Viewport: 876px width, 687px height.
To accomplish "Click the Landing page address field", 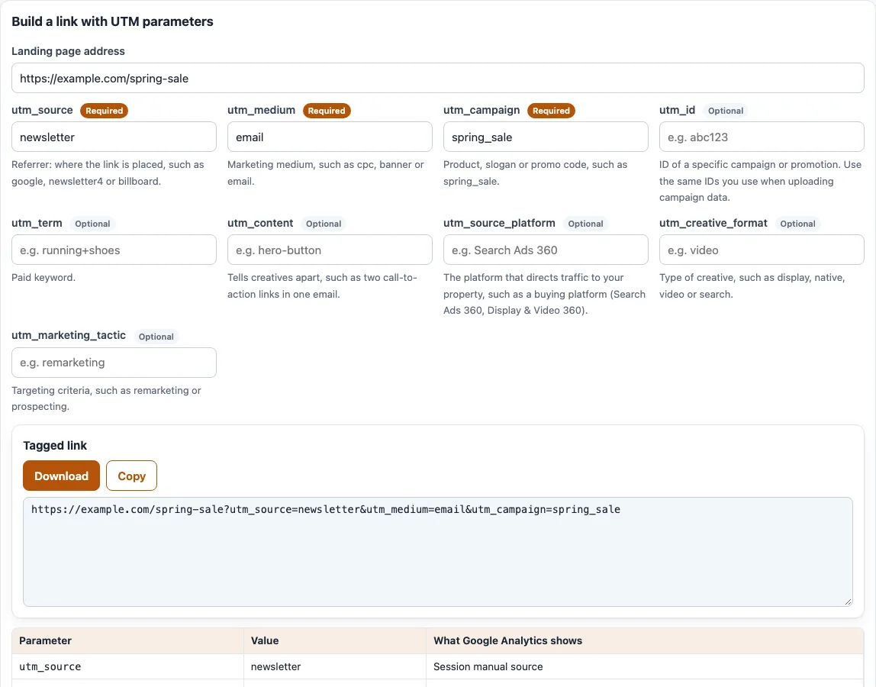I will coord(437,79).
